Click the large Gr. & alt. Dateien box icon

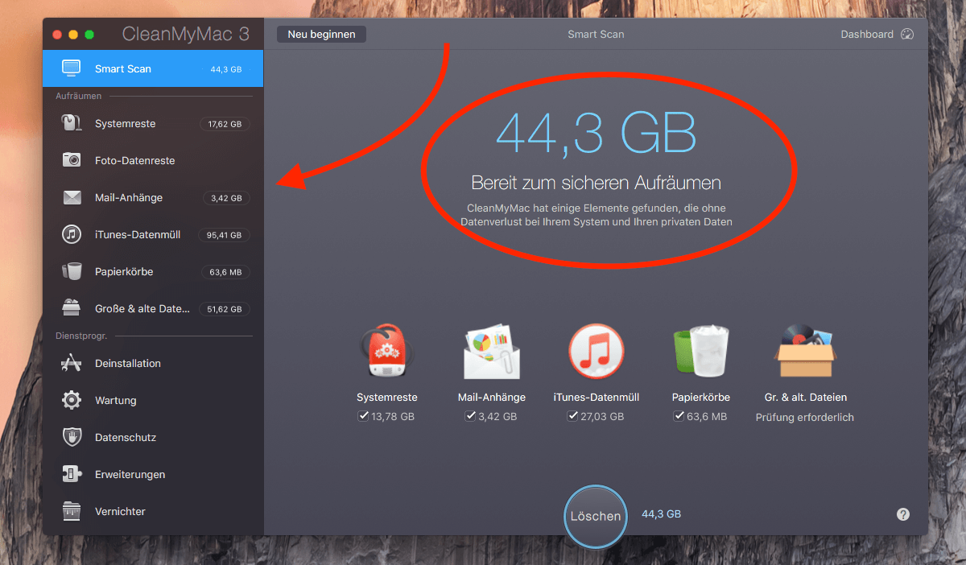pos(805,351)
